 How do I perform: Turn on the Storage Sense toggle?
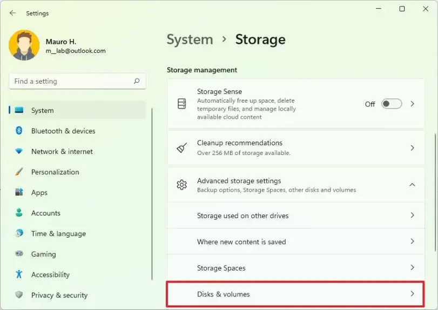[391, 104]
